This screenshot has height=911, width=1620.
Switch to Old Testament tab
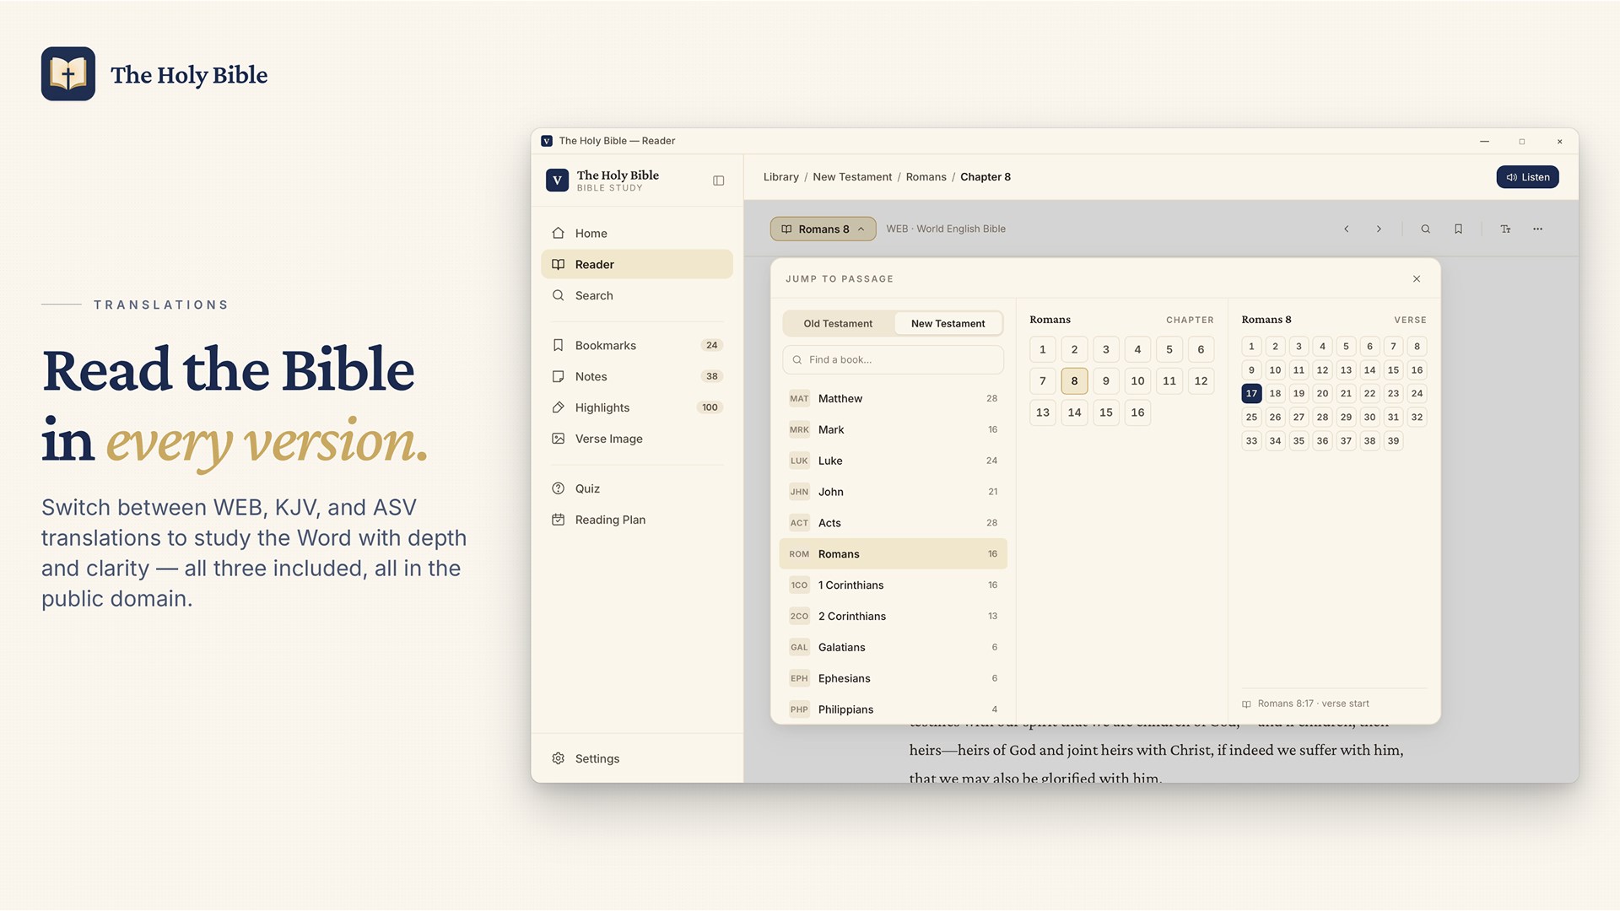click(838, 324)
